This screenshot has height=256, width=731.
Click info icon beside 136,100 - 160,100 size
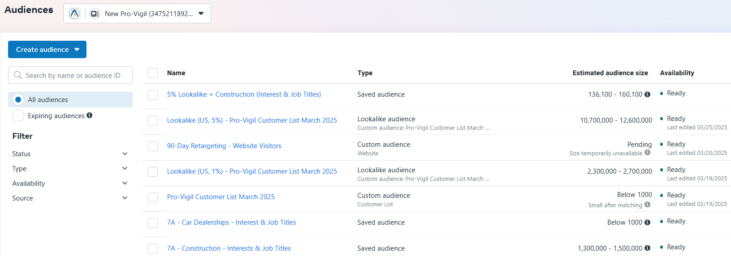(x=647, y=94)
